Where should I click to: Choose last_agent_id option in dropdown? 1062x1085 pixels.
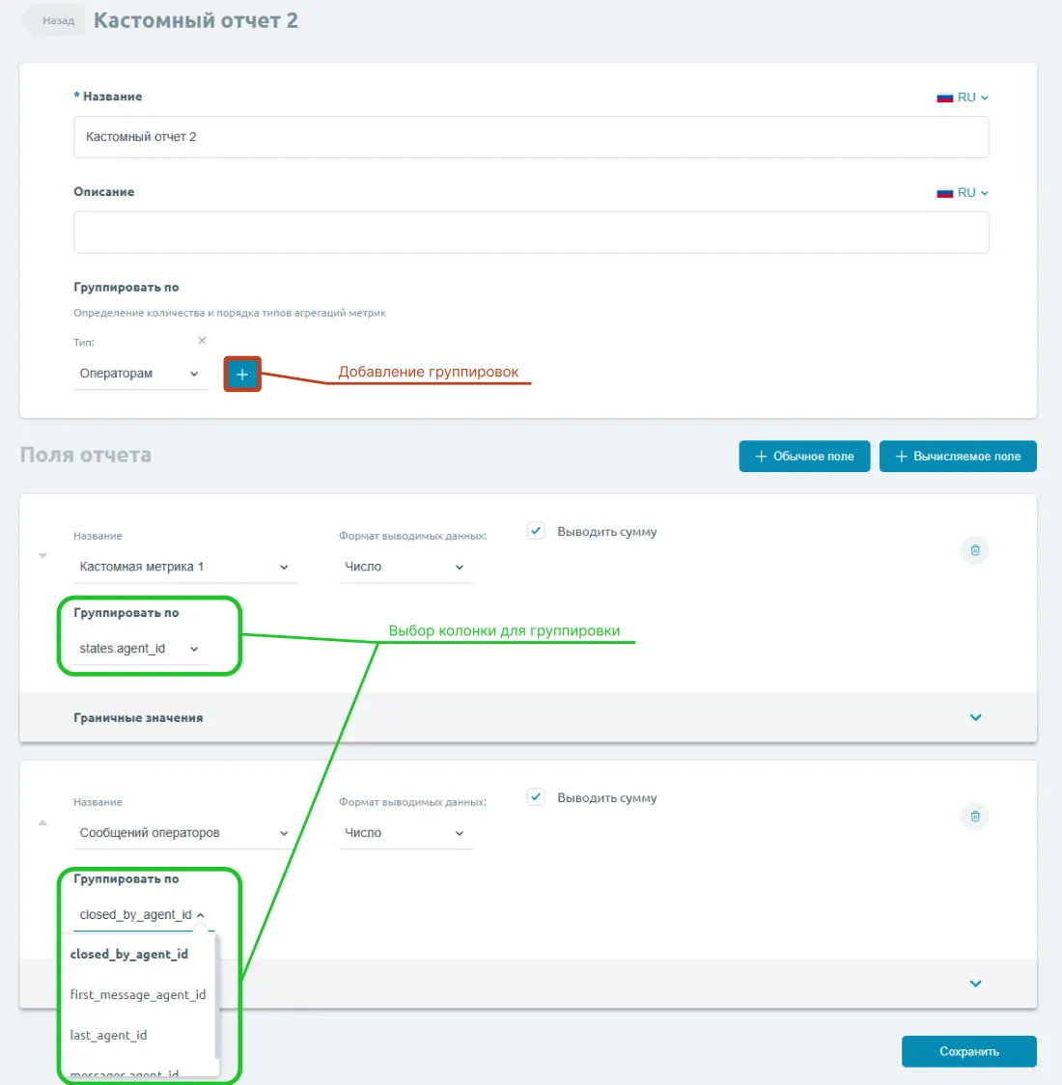click(x=109, y=1035)
